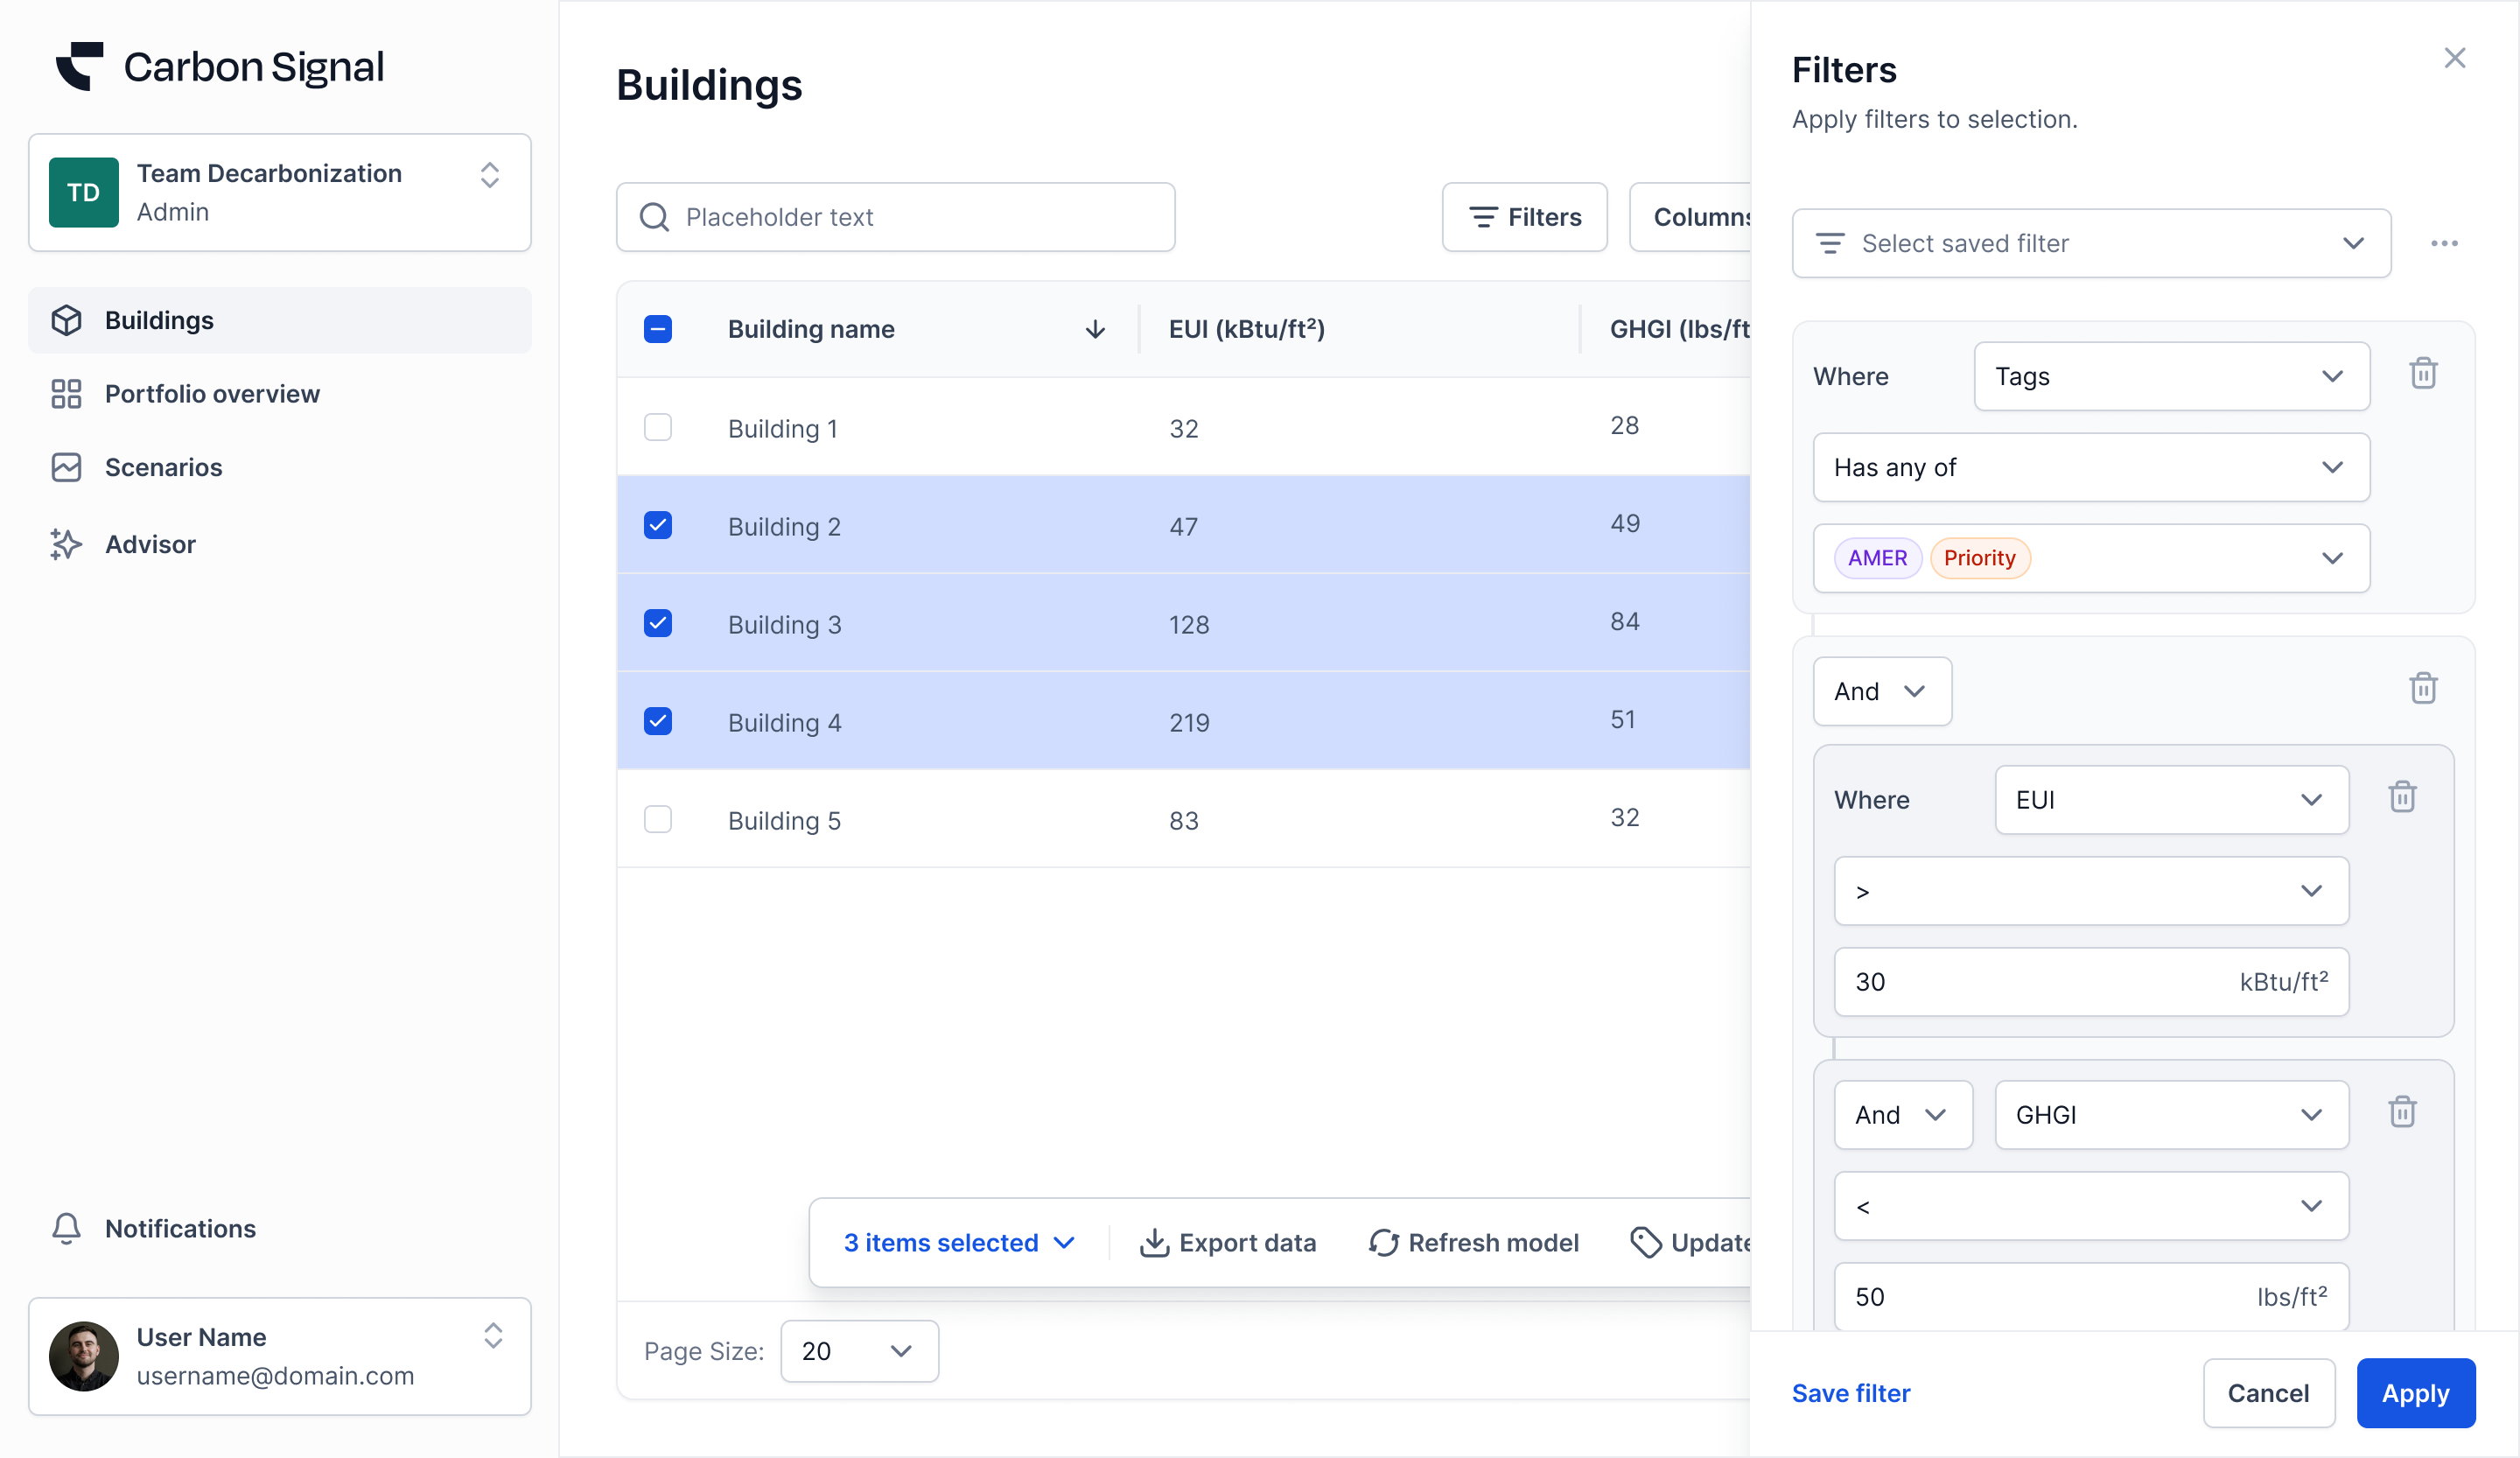Image resolution: width=2520 pixels, height=1458 pixels.
Task: Toggle the select-all header checkbox
Action: 658,329
